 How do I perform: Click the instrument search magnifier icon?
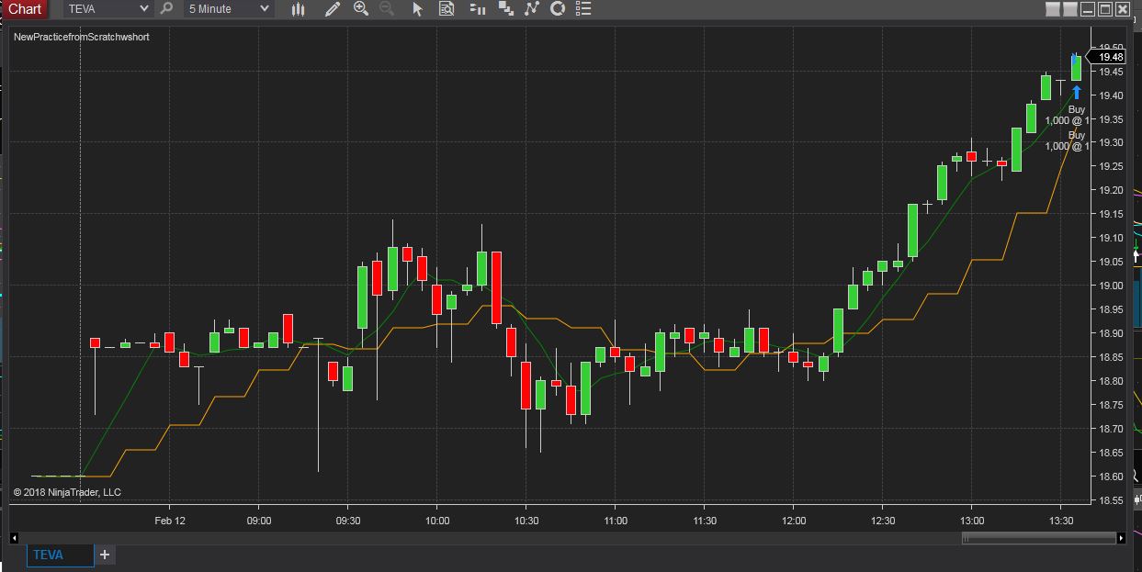[x=166, y=9]
